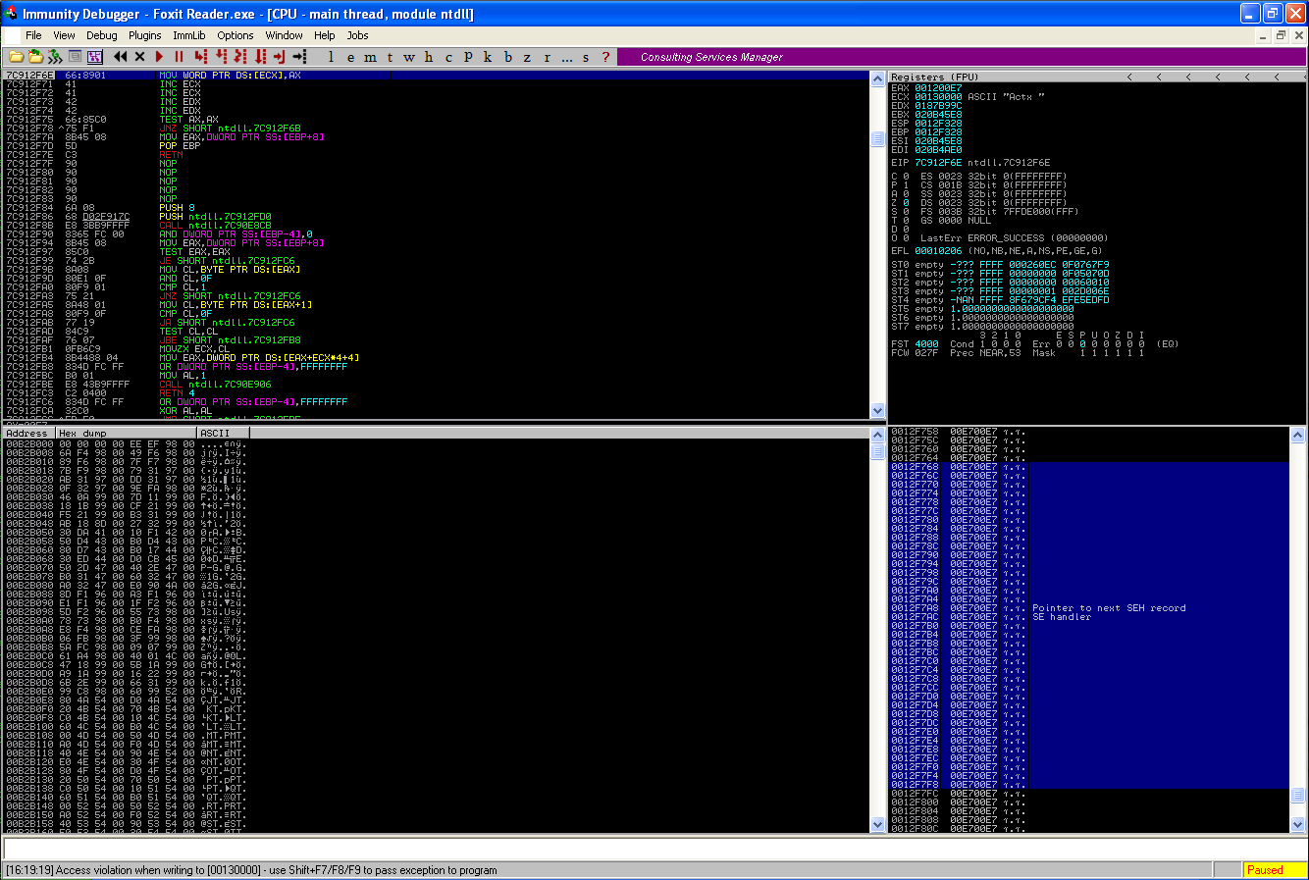The image size is (1309, 880).
Task: Show Memory map with 'm' button
Action: pos(370,57)
